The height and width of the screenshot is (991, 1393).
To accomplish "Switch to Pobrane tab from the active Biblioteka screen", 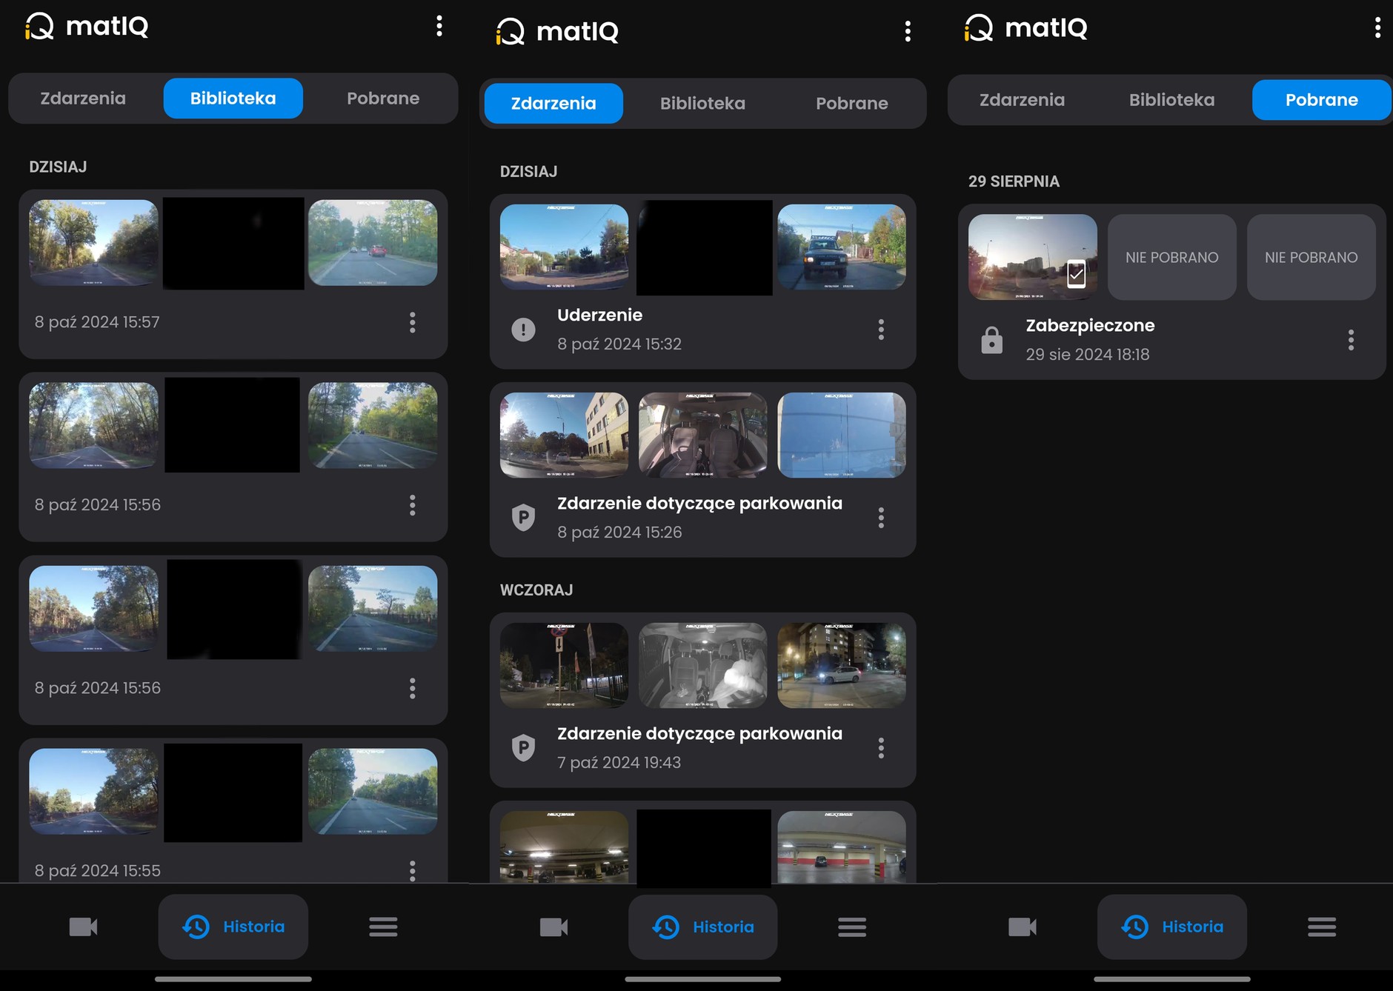I will tap(383, 99).
